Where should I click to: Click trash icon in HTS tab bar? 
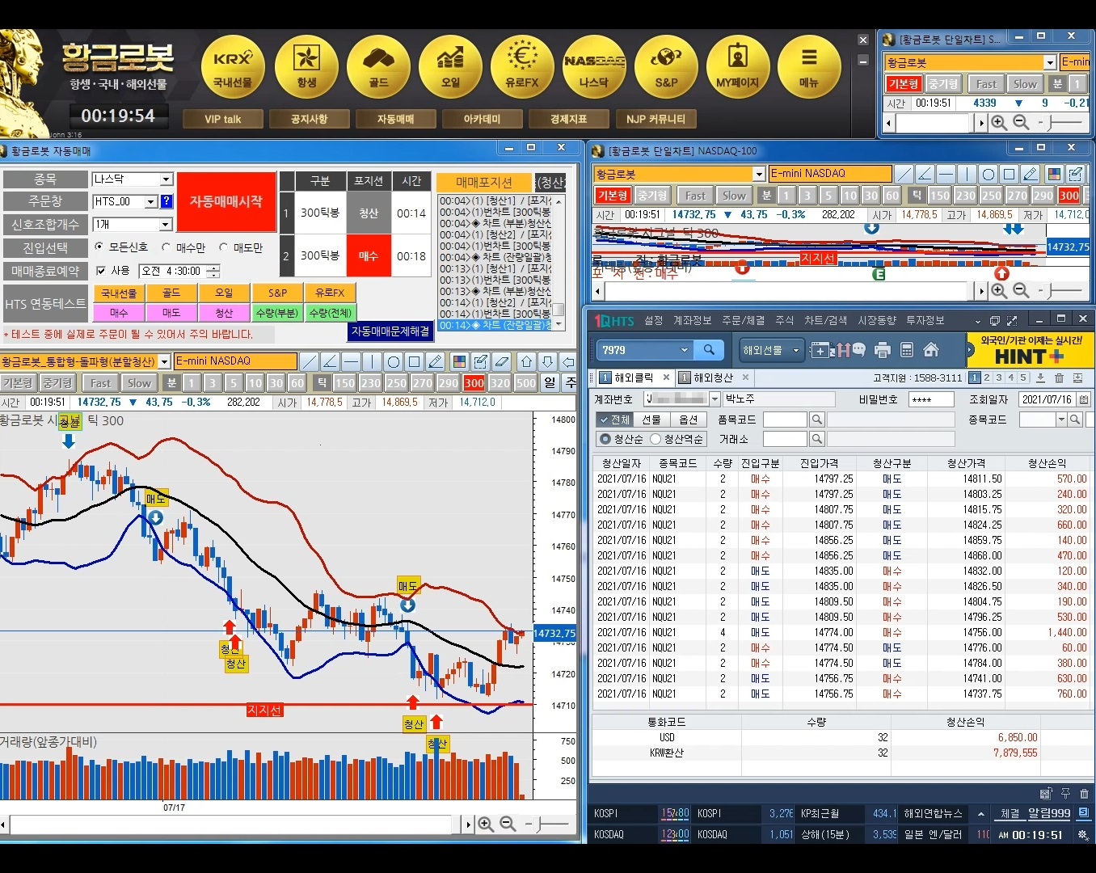pyautogui.click(x=1059, y=377)
